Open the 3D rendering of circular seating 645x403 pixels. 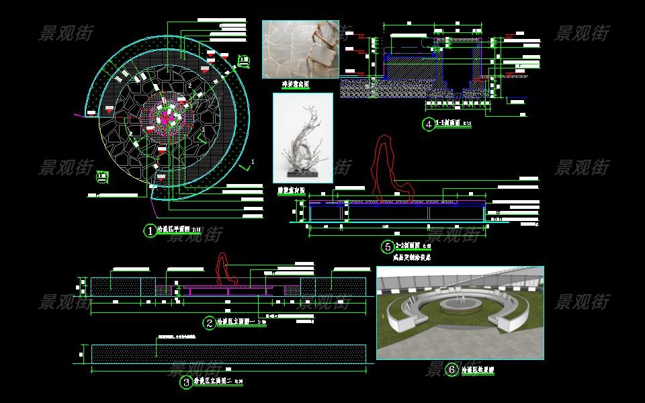(x=460, y=312)
